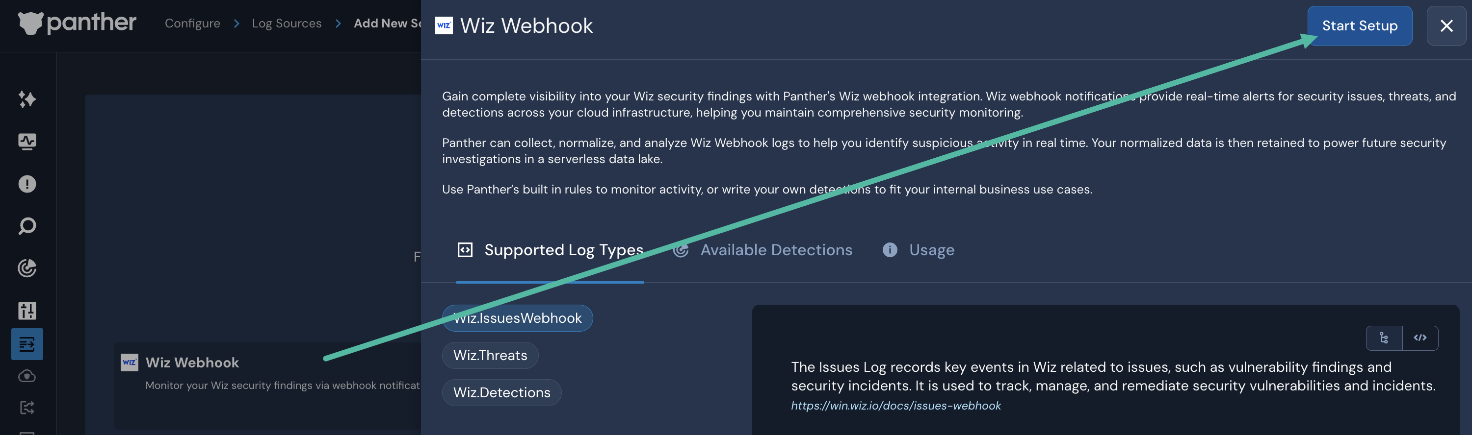The image size is (1472, 435).
Task: Open the win.wiz.io issues-webhook documentation link
Action: pos(896,405)
